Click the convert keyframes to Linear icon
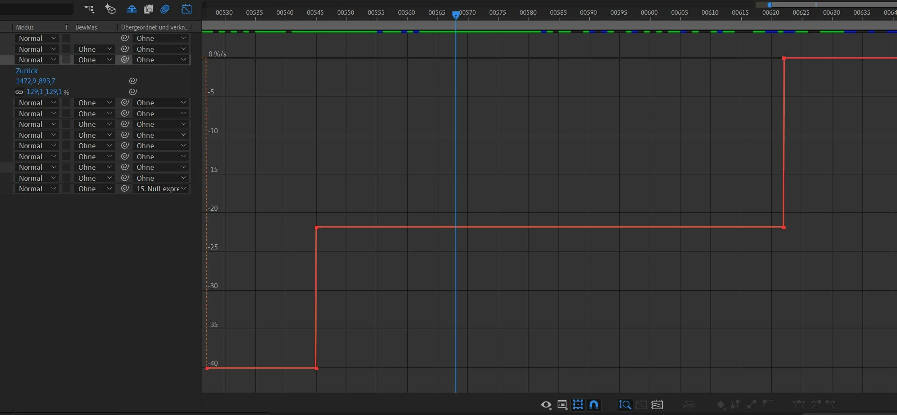 pos(752,405)
